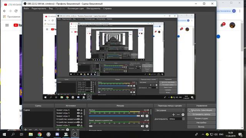Open the gear settings of Захват входного аудиопотока track
Image resolution: width=246 pixels, height=138 pixels.
pos(147,126)
